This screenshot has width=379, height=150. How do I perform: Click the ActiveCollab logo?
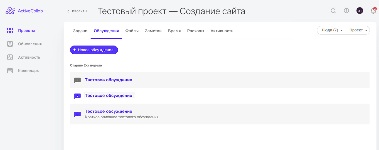tap(24, 11)
